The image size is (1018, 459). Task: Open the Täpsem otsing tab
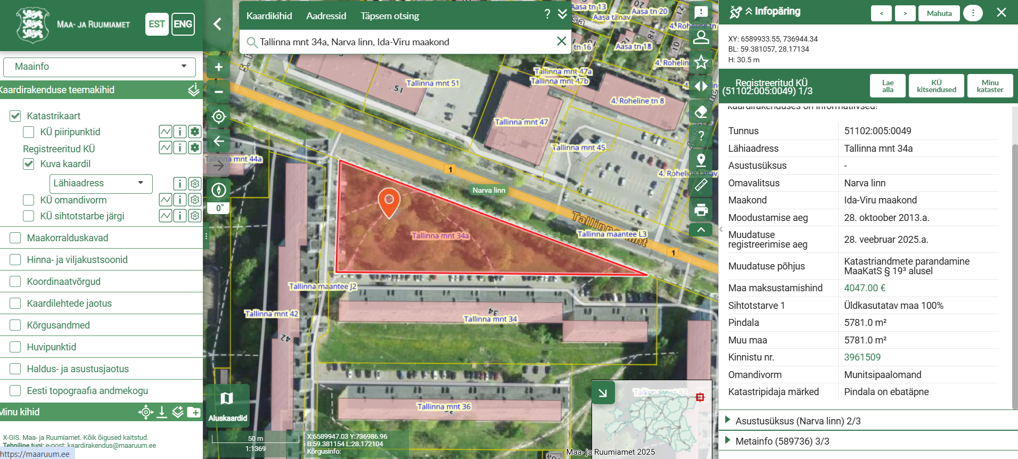point(390,16)
